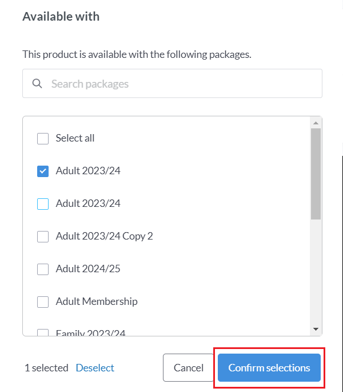
Task: Uncheck the ticked Adult 2023/24 checkbox
Action: (43, 171)
